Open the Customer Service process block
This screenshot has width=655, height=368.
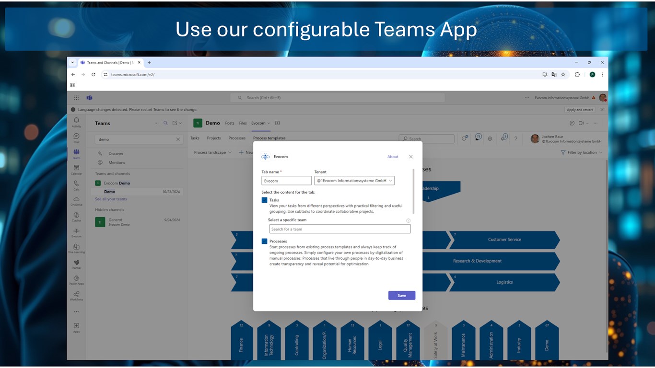tap(504, 240)
